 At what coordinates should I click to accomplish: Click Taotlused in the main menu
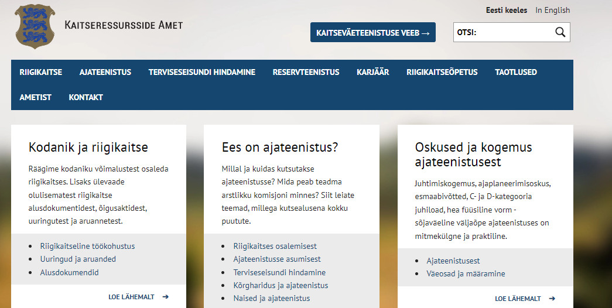pos(515,72)
